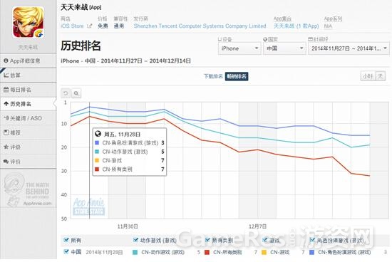The width and height of the screenshot is (392, 262).
Task: Toggle the 动作游戏 (游戏) checkbox
Action: [135, 240]
